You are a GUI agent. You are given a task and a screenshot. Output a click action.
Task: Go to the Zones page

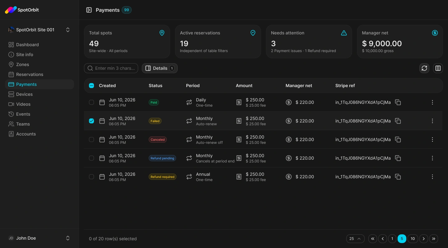click(40, 64)
